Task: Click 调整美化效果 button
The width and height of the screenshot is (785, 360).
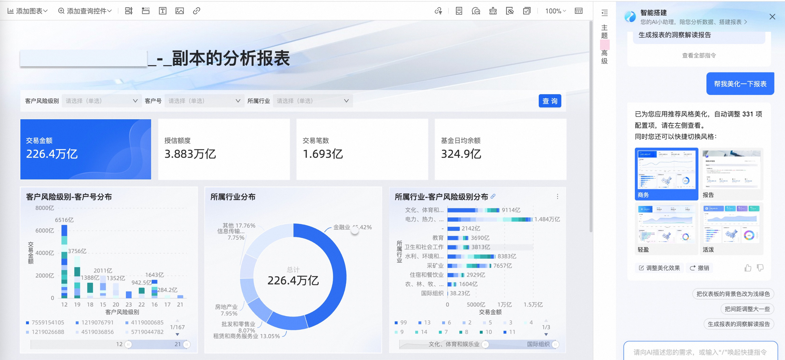Action: click(x=659, y=268)
